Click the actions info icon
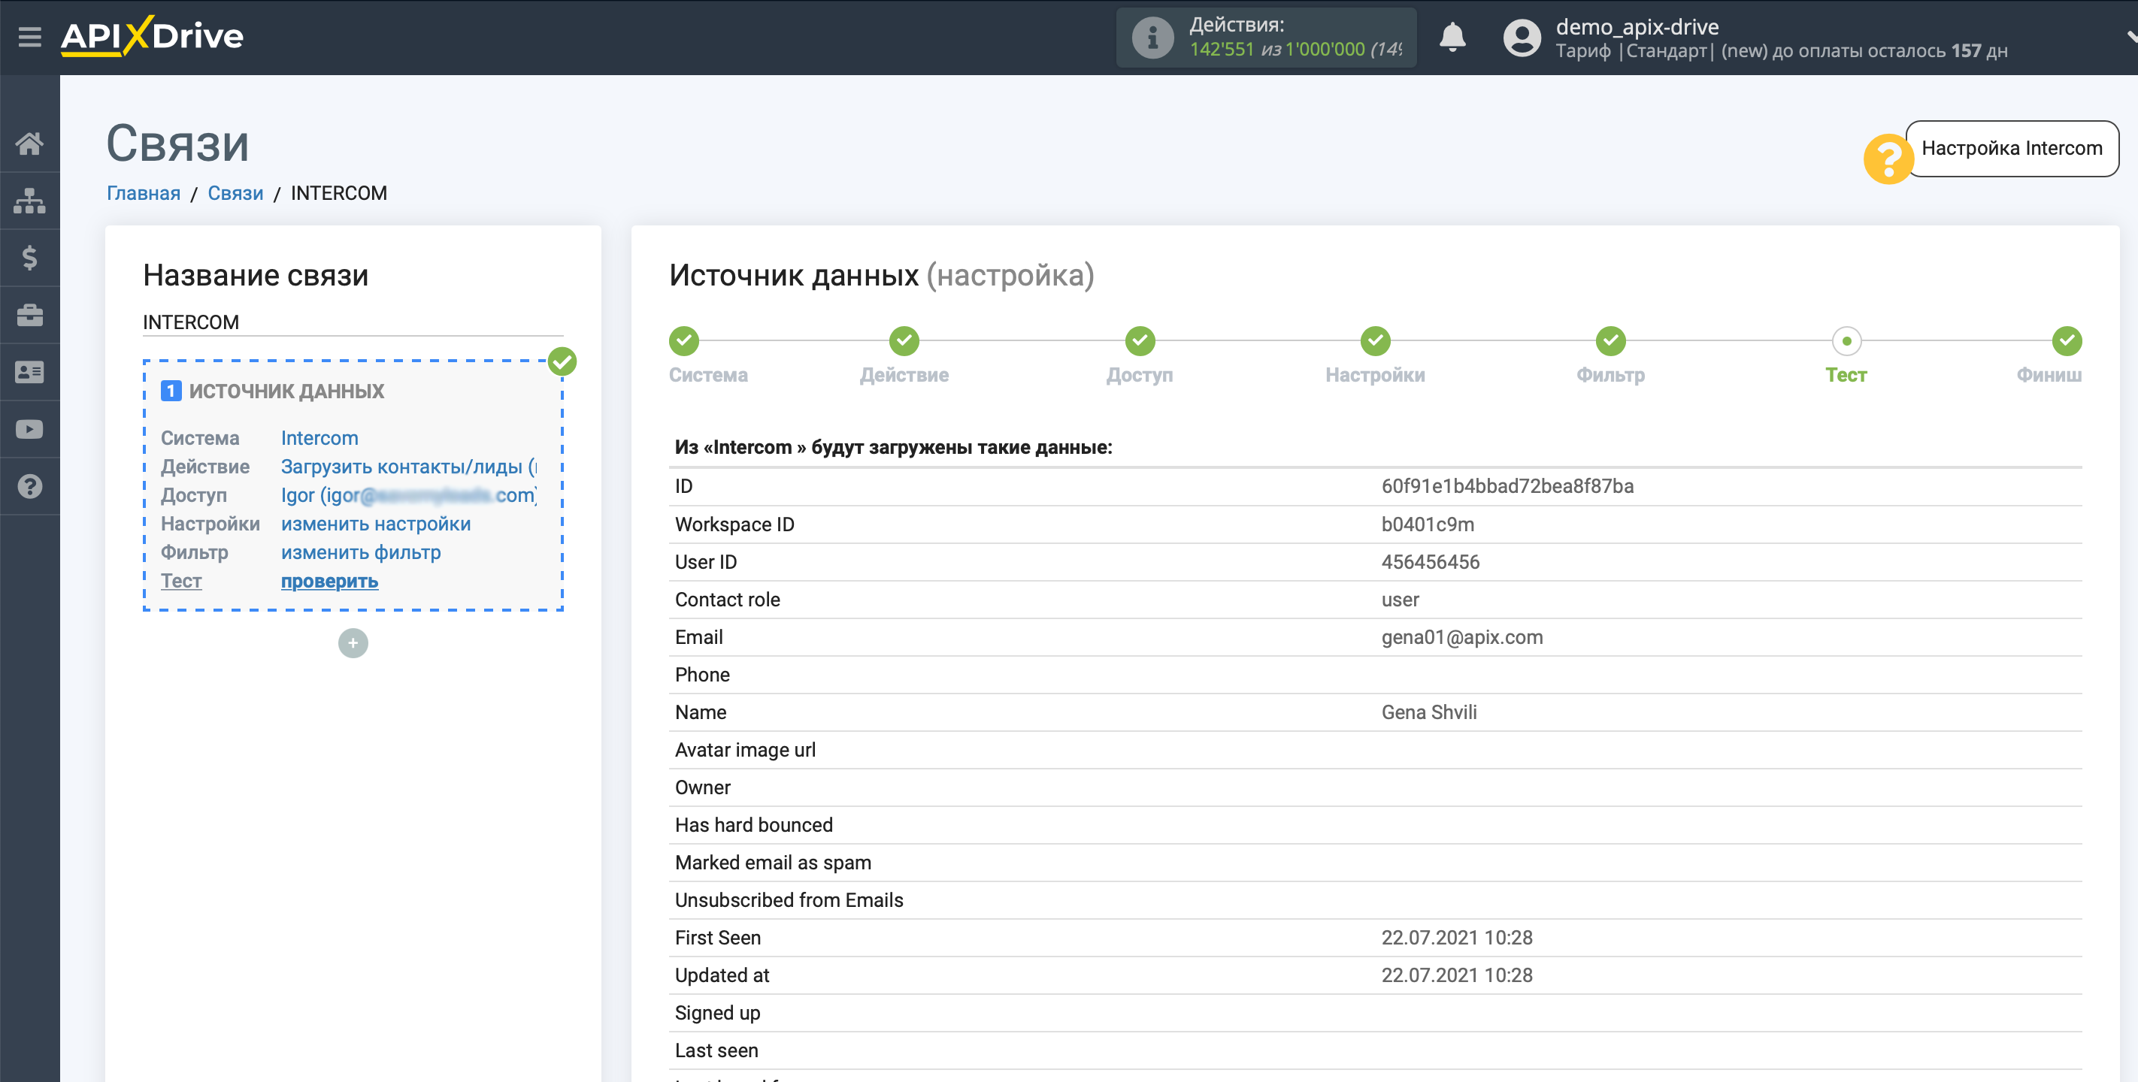Viewport: 2138px width, 1082px height. (x=1153, y=38)
